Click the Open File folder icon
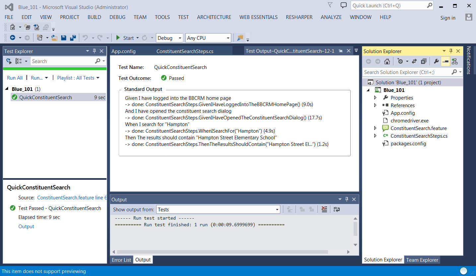Screen dimensions: 476x276 coord(54,38)
